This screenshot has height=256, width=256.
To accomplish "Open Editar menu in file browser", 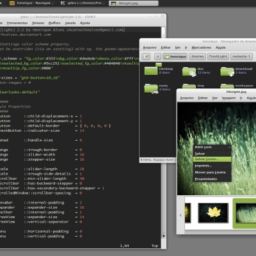I will 166,47.
